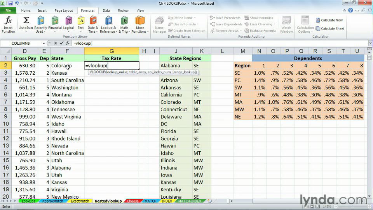
Task: Open Date & Time functions
Action: click(93, 25)
